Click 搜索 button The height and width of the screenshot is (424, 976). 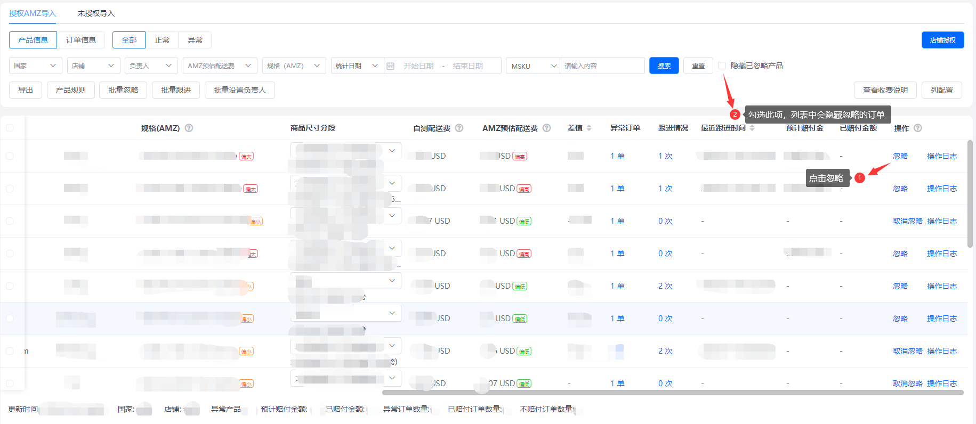point(664,66)
